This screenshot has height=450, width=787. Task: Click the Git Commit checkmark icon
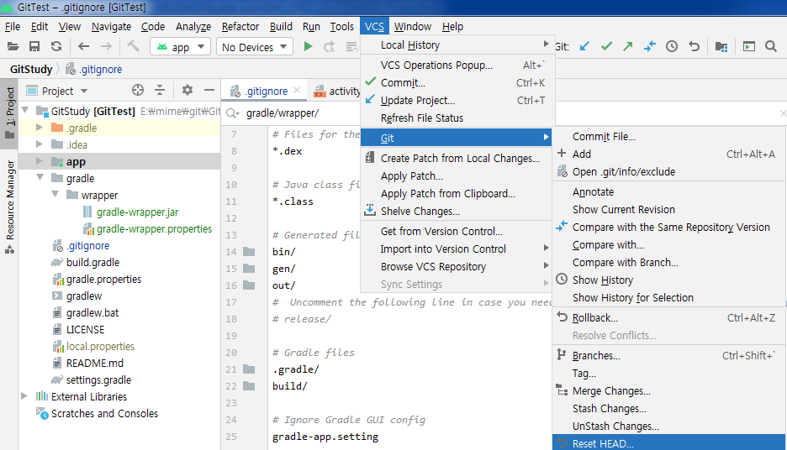click(x=606, y=47)
